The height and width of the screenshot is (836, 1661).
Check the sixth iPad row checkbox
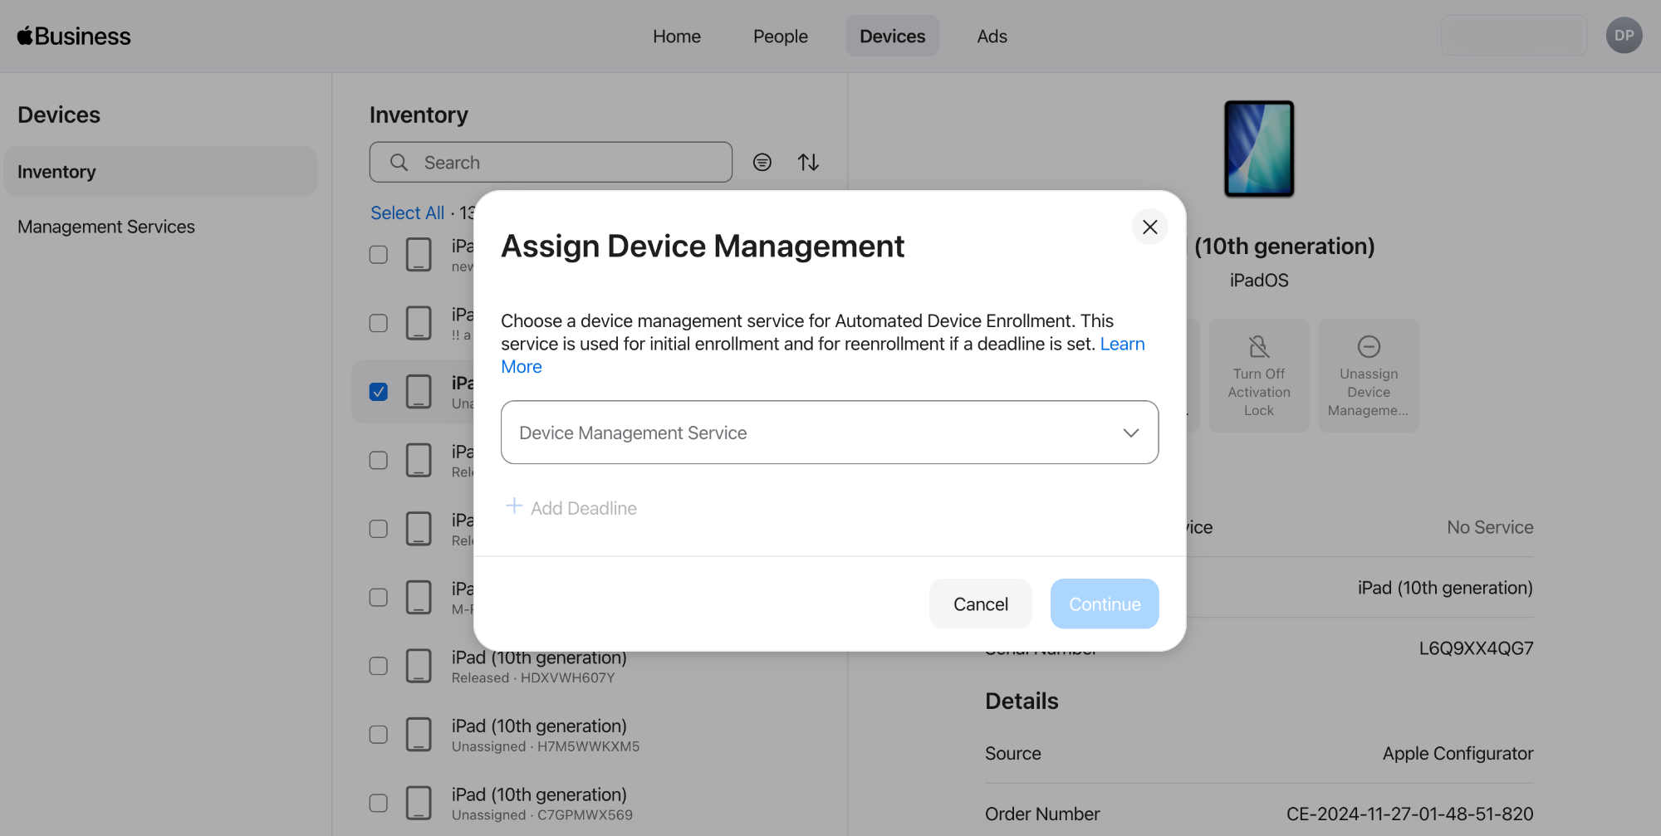(378, 597)
